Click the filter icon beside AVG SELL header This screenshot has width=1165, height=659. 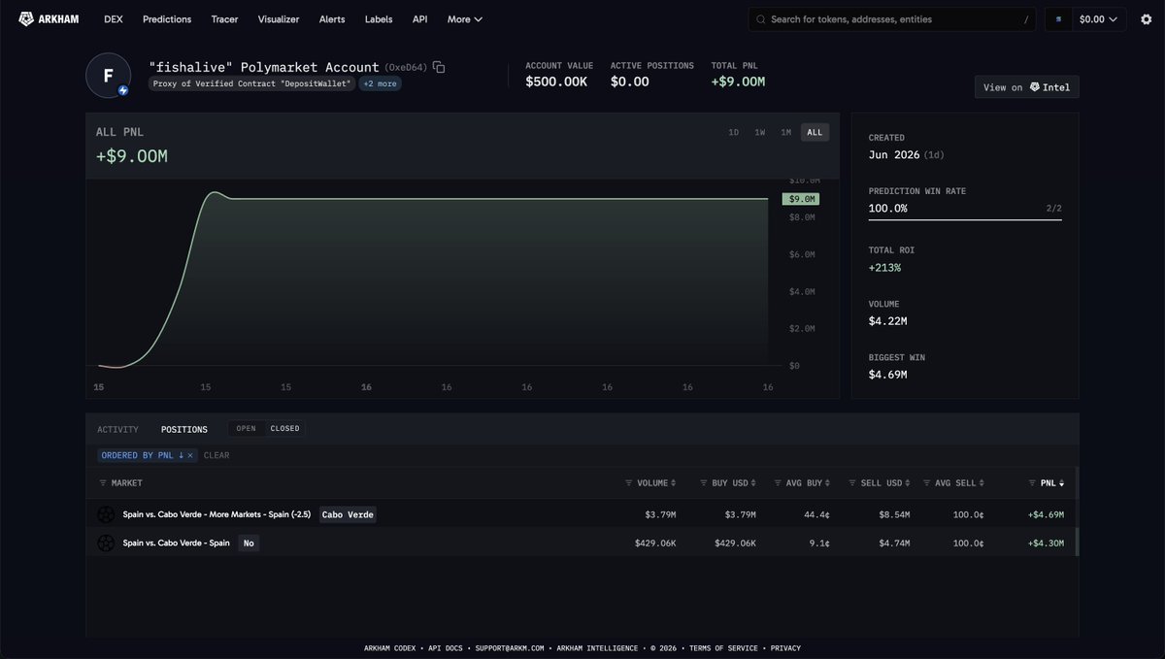926,482
